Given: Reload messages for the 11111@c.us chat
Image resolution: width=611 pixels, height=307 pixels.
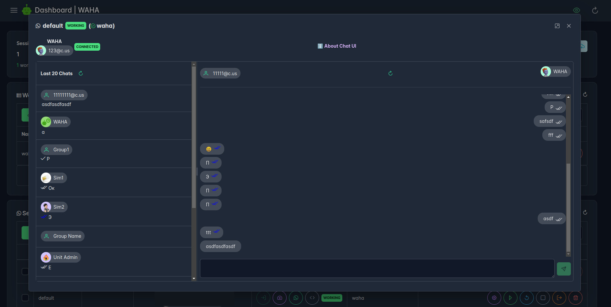Looking at the screenshot, I should pos(390,73).
